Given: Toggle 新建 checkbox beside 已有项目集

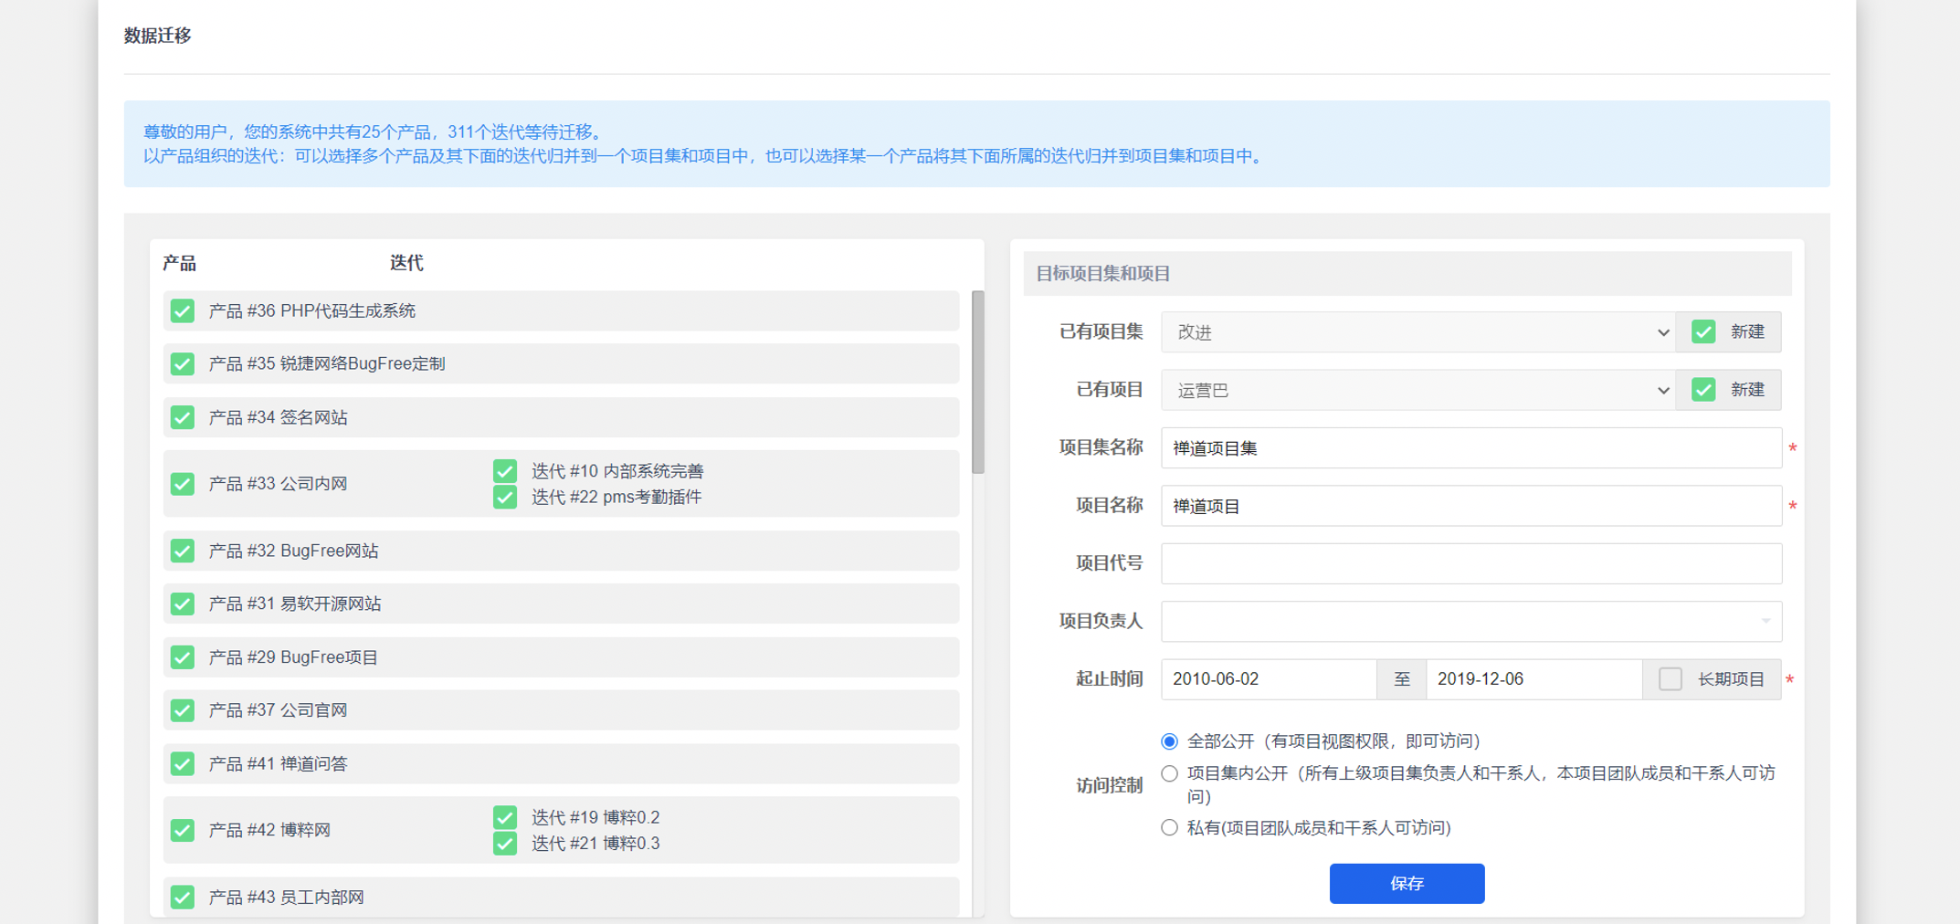Looking at the screenshot, I should tap(1703, 332).
